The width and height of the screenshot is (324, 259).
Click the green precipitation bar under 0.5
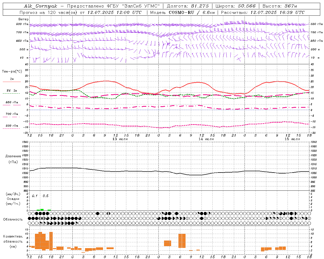[42, 210]
